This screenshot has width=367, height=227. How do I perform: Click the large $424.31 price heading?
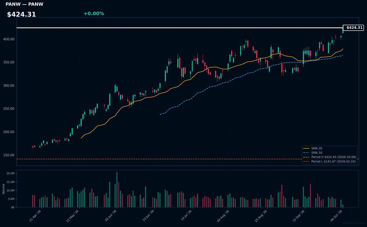[x=21, y=14]
